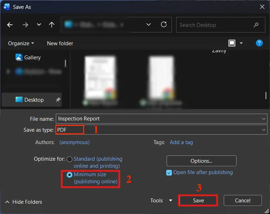The height and width of the screenshot is (214, 270).
Task: Click Add a tag
Action: (x=181, y=142)
